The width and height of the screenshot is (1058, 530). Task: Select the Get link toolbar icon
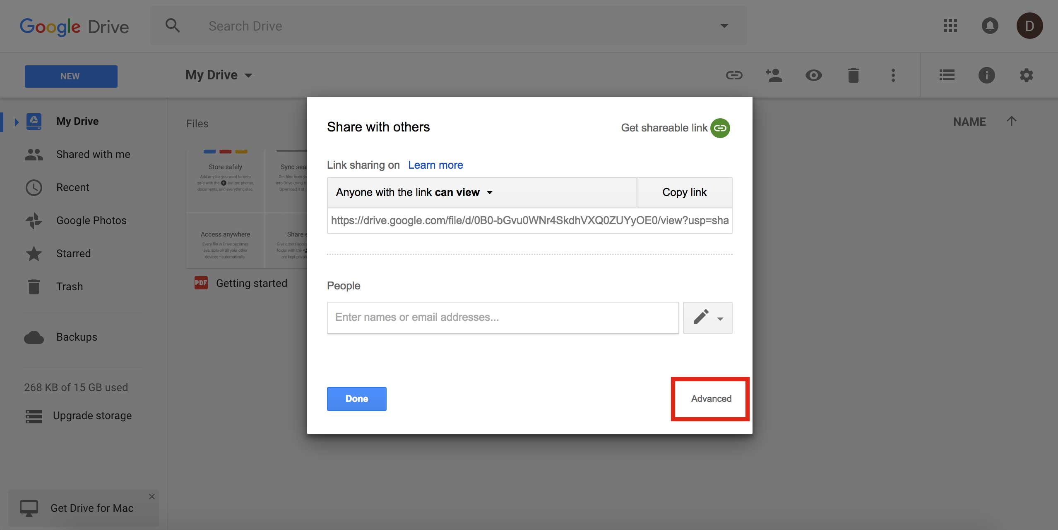pyautogui.click(x=734, y=75)
